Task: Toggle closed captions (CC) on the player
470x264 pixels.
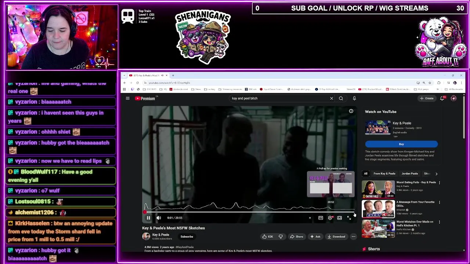Action: (321, 218)
